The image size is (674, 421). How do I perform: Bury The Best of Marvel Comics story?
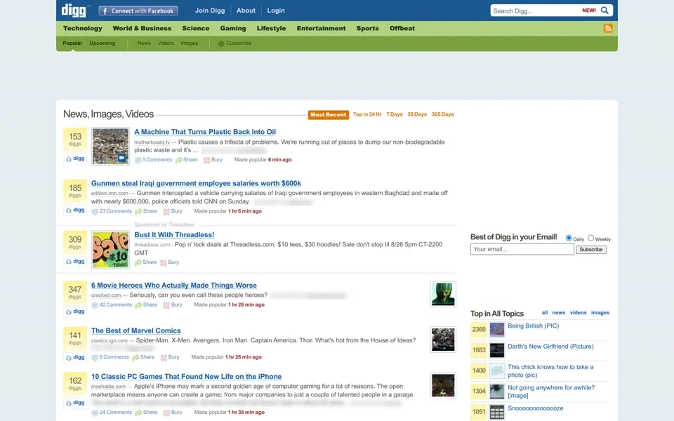pyautogui.click(x=170, y=357)
